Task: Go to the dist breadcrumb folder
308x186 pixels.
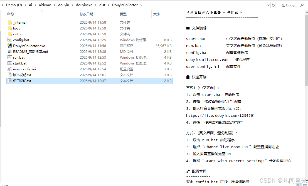Action: point(102,5)
